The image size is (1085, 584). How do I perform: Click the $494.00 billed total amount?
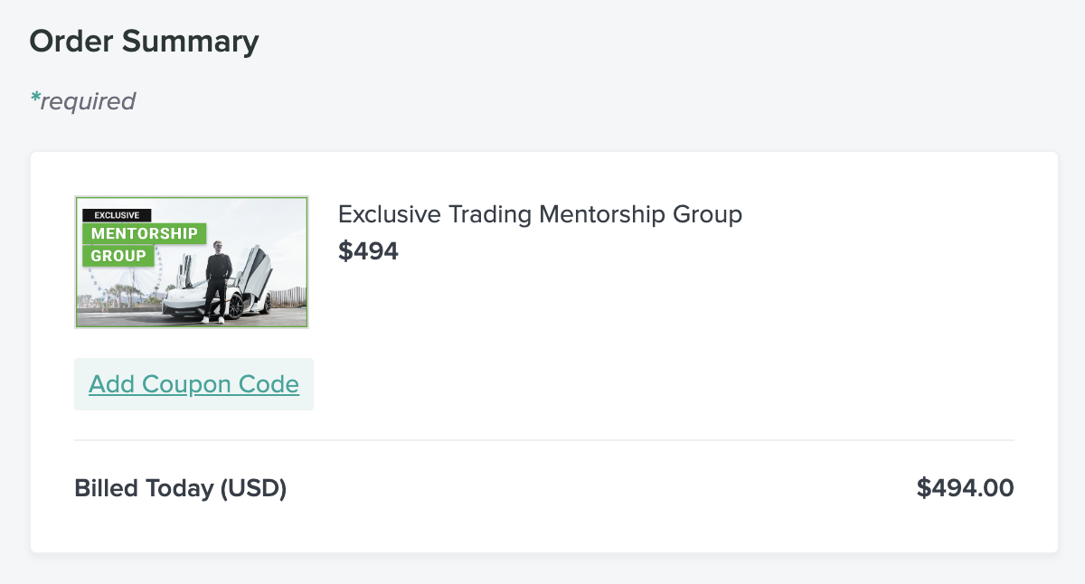click(x=965, y=488)
